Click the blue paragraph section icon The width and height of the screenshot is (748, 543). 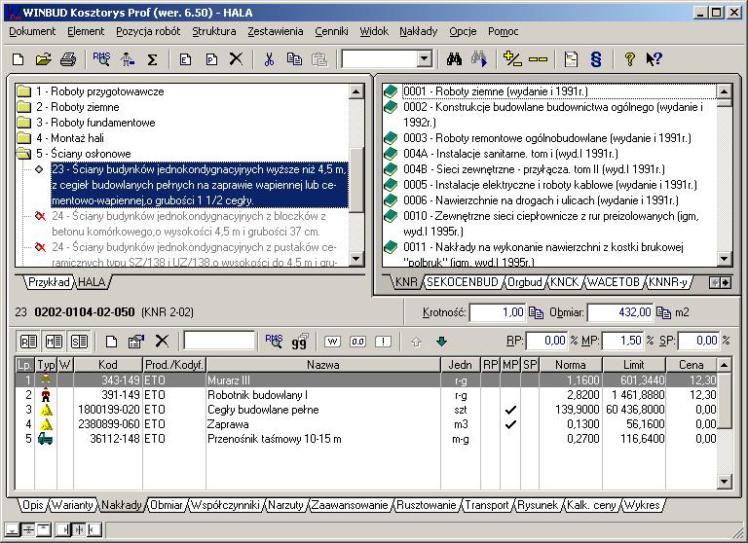click(596, 59)
